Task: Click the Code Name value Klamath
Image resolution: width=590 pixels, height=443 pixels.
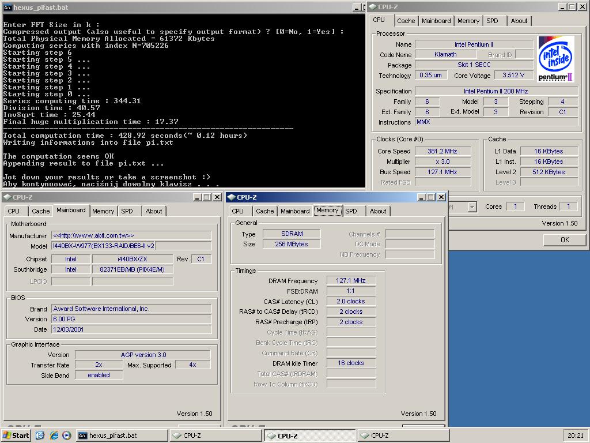Action: [445, 54]
